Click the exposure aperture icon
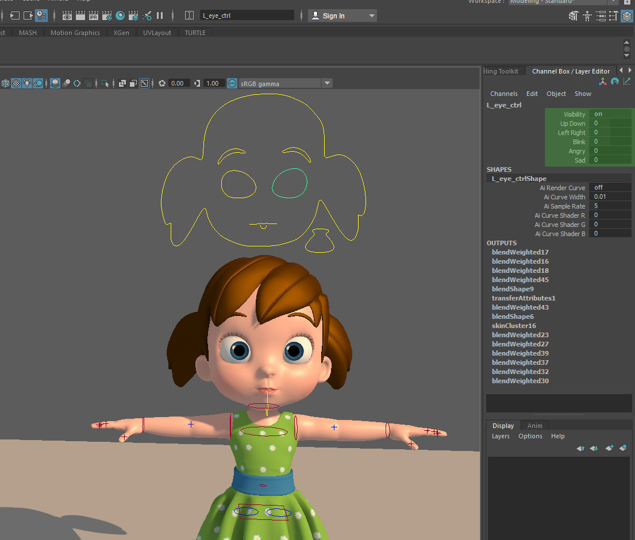 pos(162,83)
